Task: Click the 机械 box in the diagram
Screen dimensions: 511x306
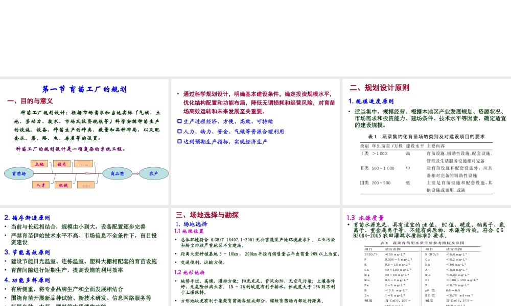Action: tap(63, 185)
